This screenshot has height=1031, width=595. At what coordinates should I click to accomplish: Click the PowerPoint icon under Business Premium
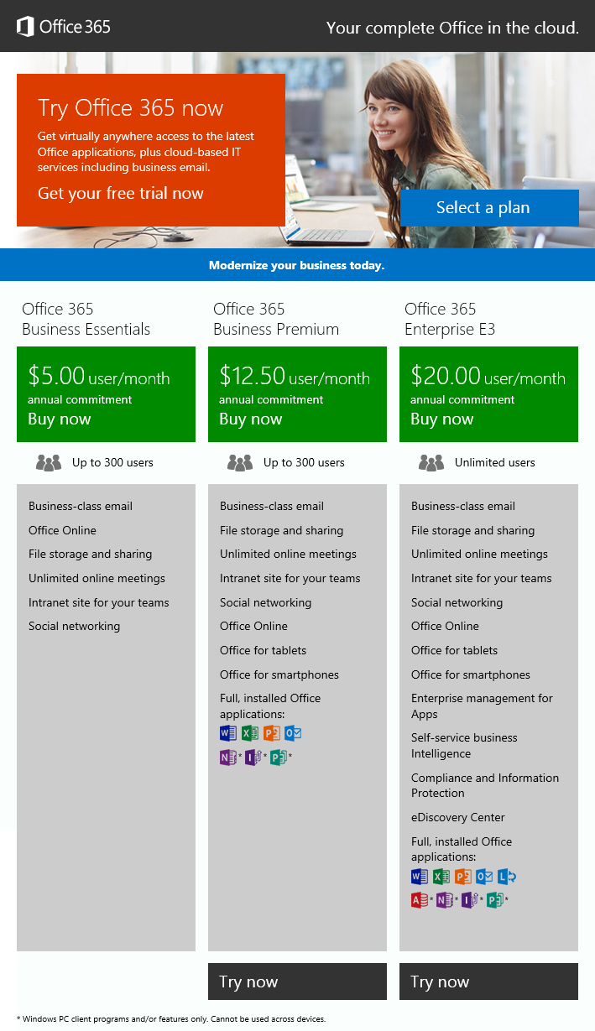pyautogui.click(x=271, y=733)
